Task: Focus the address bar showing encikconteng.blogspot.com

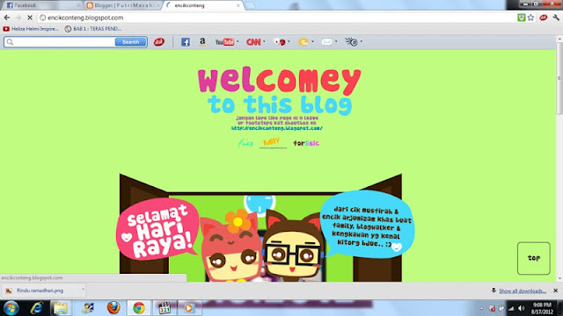Action: (276, 18)
